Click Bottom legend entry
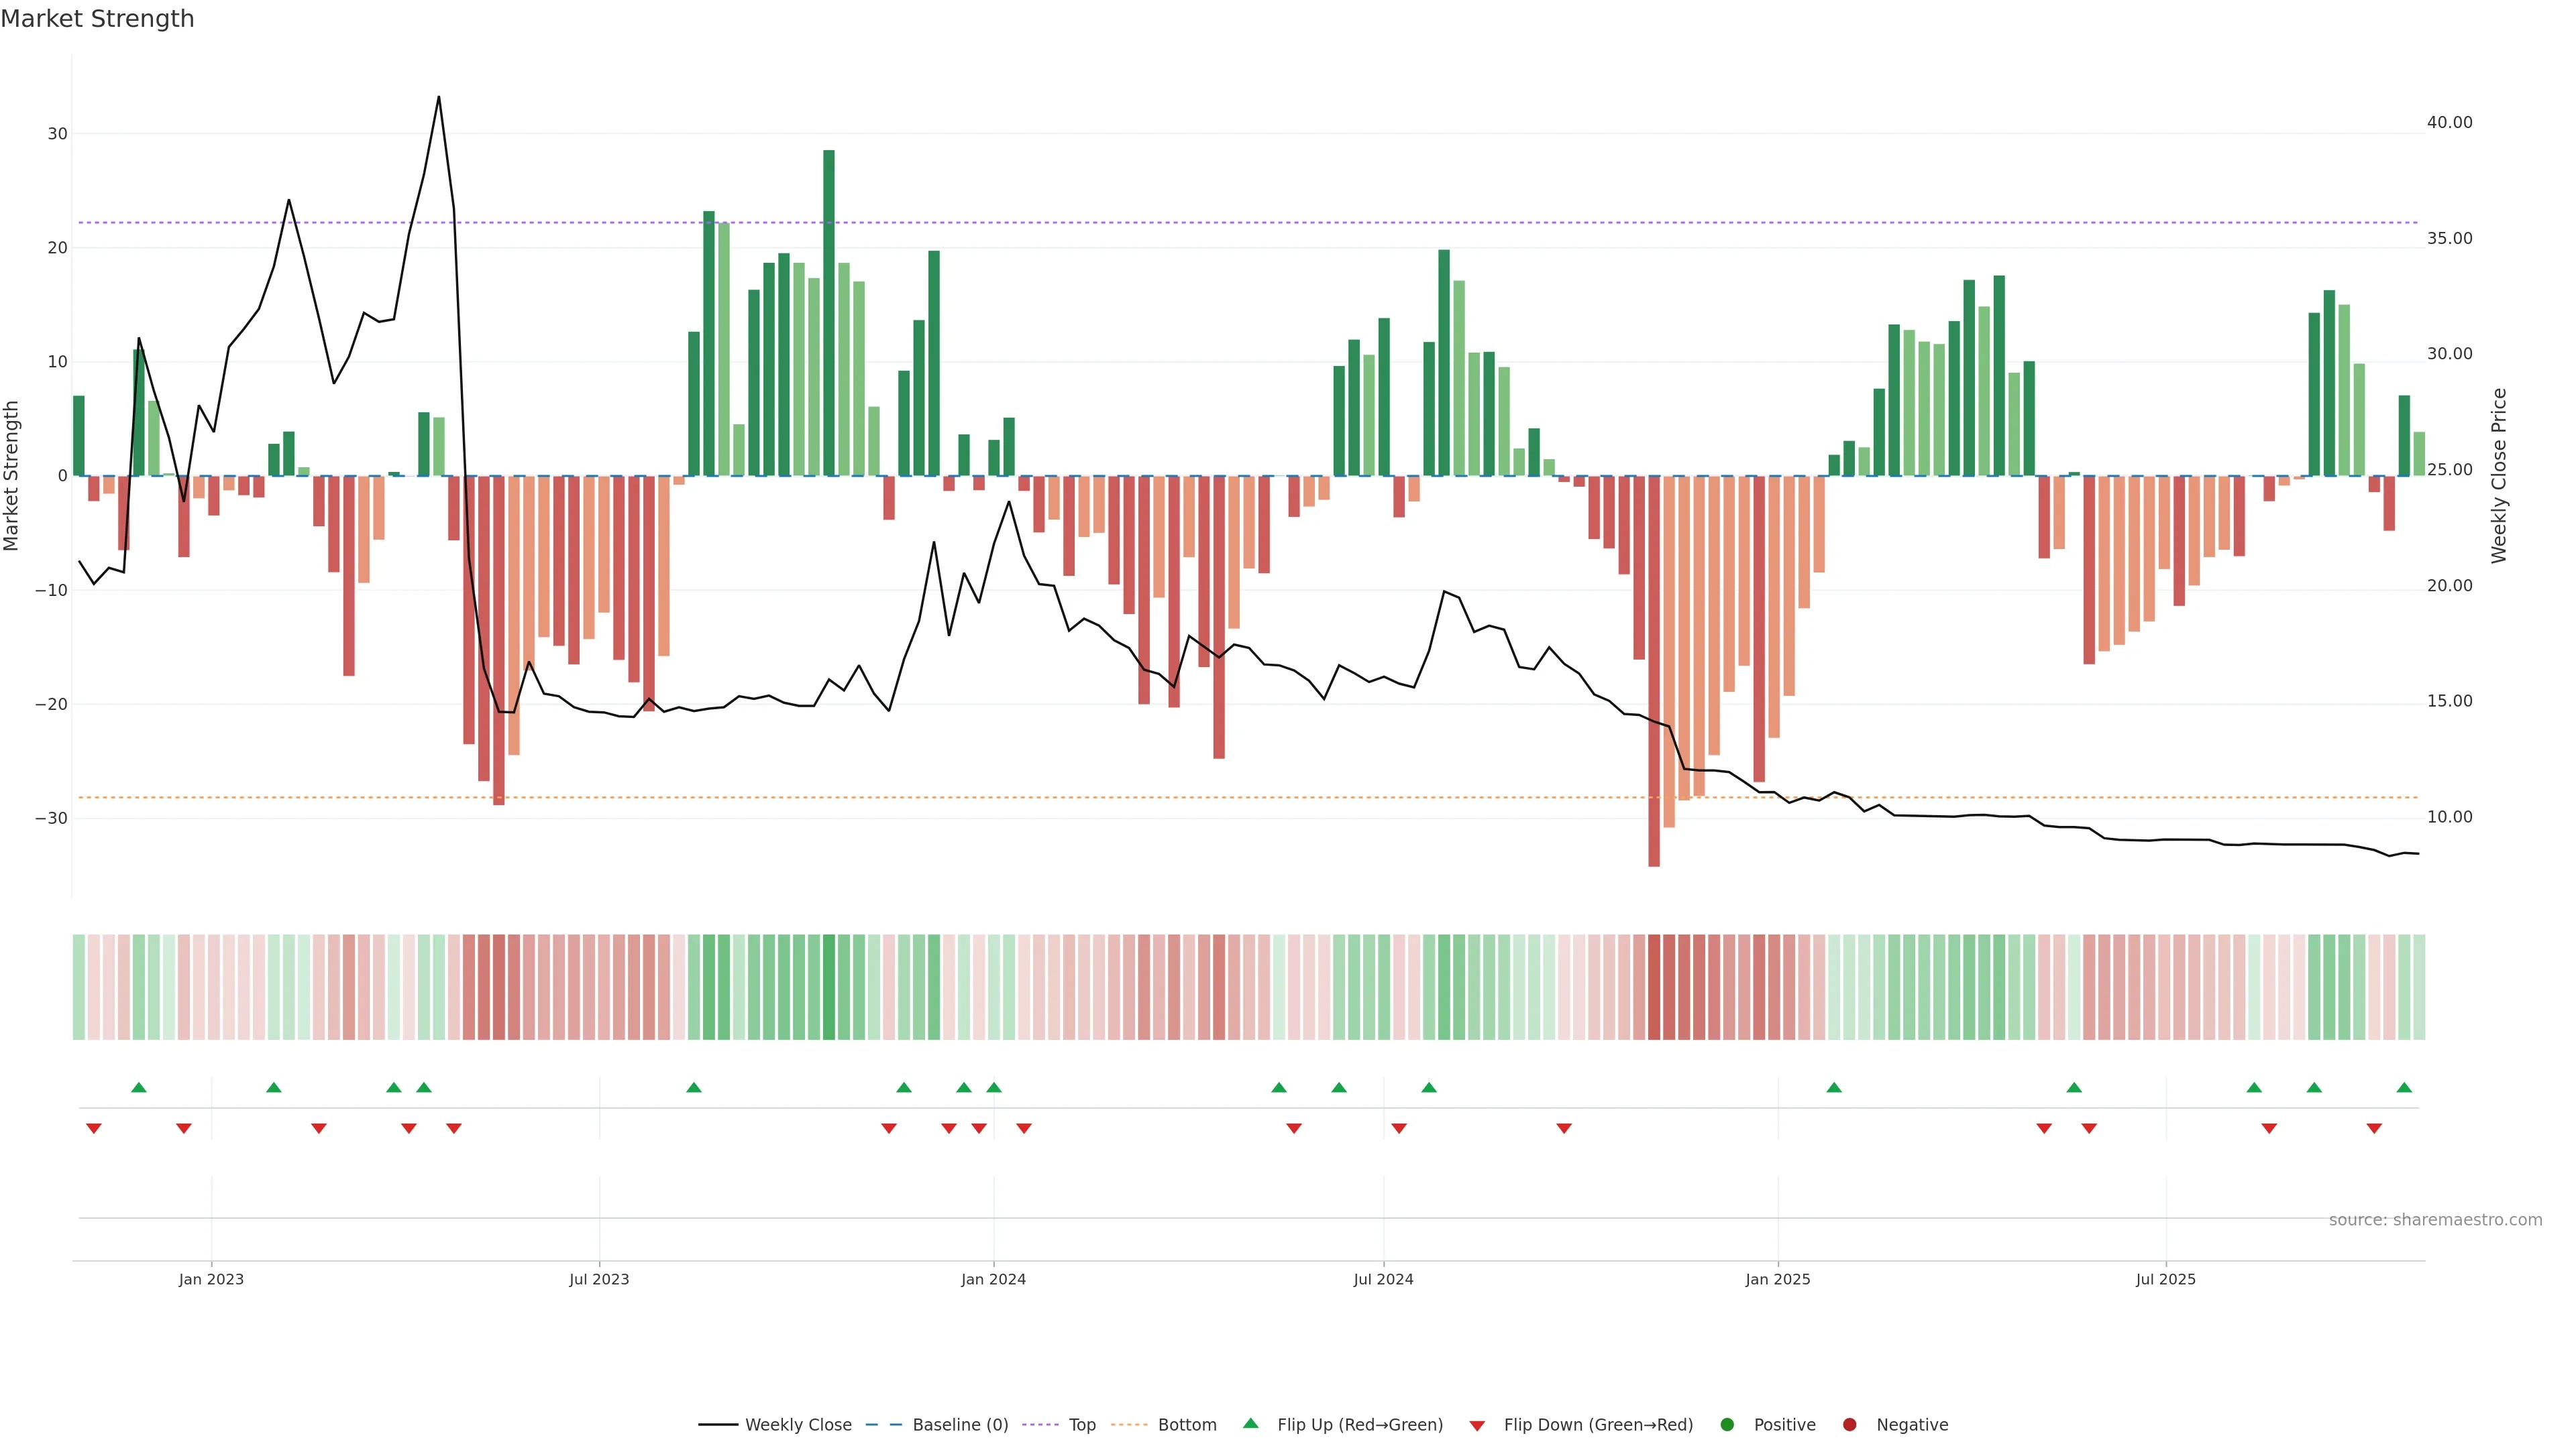The height and width of the screenshot is (1448, 2576). (1186, 1425)
